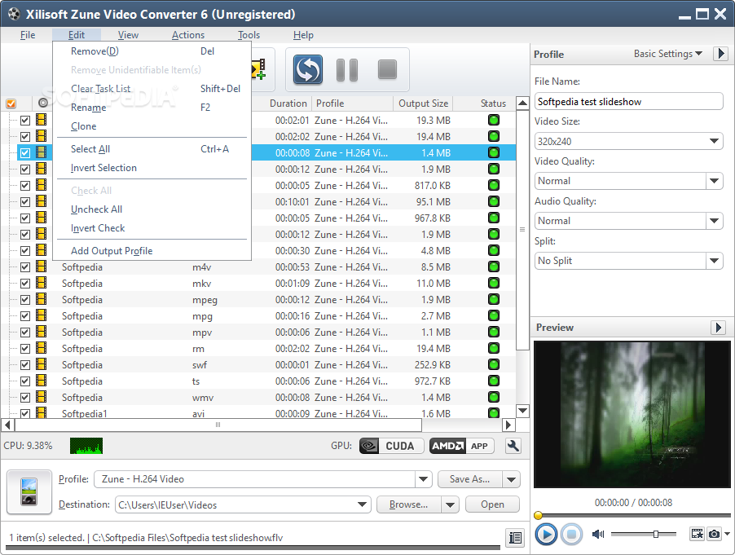Choose Add Output Profile menu entry
Image resolution: width=735 pixels, height=555 pixels.
tap(152, 251)
